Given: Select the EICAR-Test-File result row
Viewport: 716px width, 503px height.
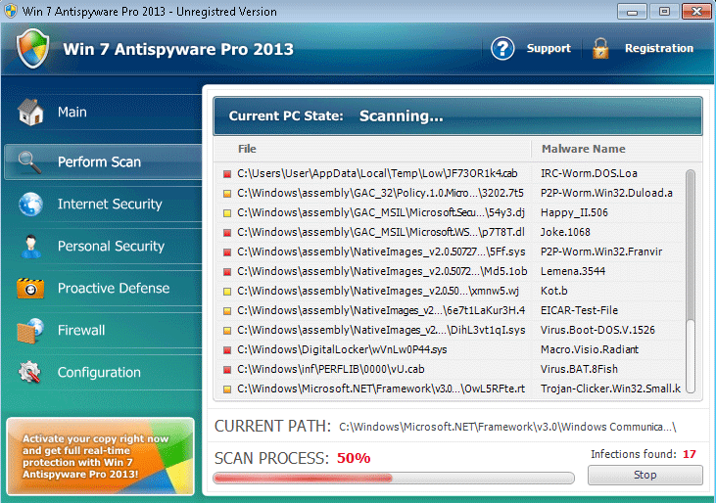Looking at the screenshot, I should coord(451,309).
